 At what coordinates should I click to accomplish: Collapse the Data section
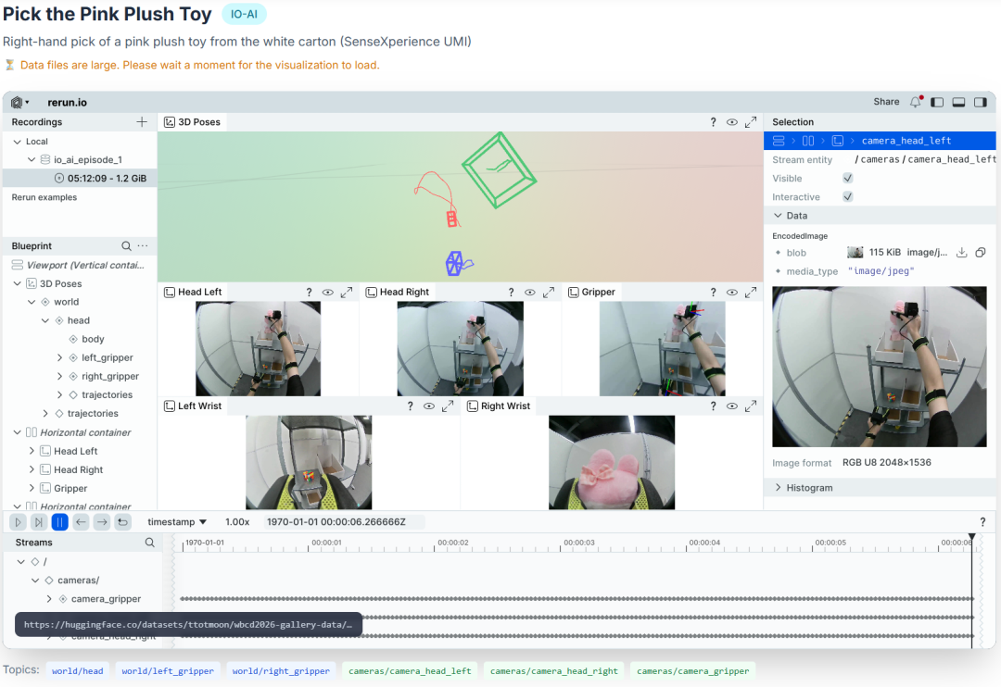point(779,216)
